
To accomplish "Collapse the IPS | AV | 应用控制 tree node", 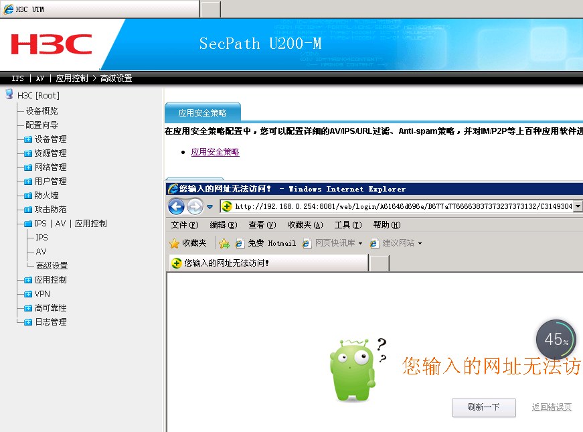I will pos(28,224).
